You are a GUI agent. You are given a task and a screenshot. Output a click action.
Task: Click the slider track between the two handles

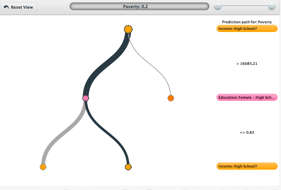coord(245,6)
